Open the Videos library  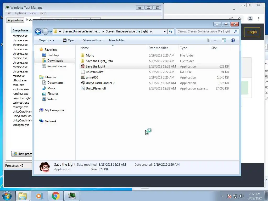tap(52, 99)
